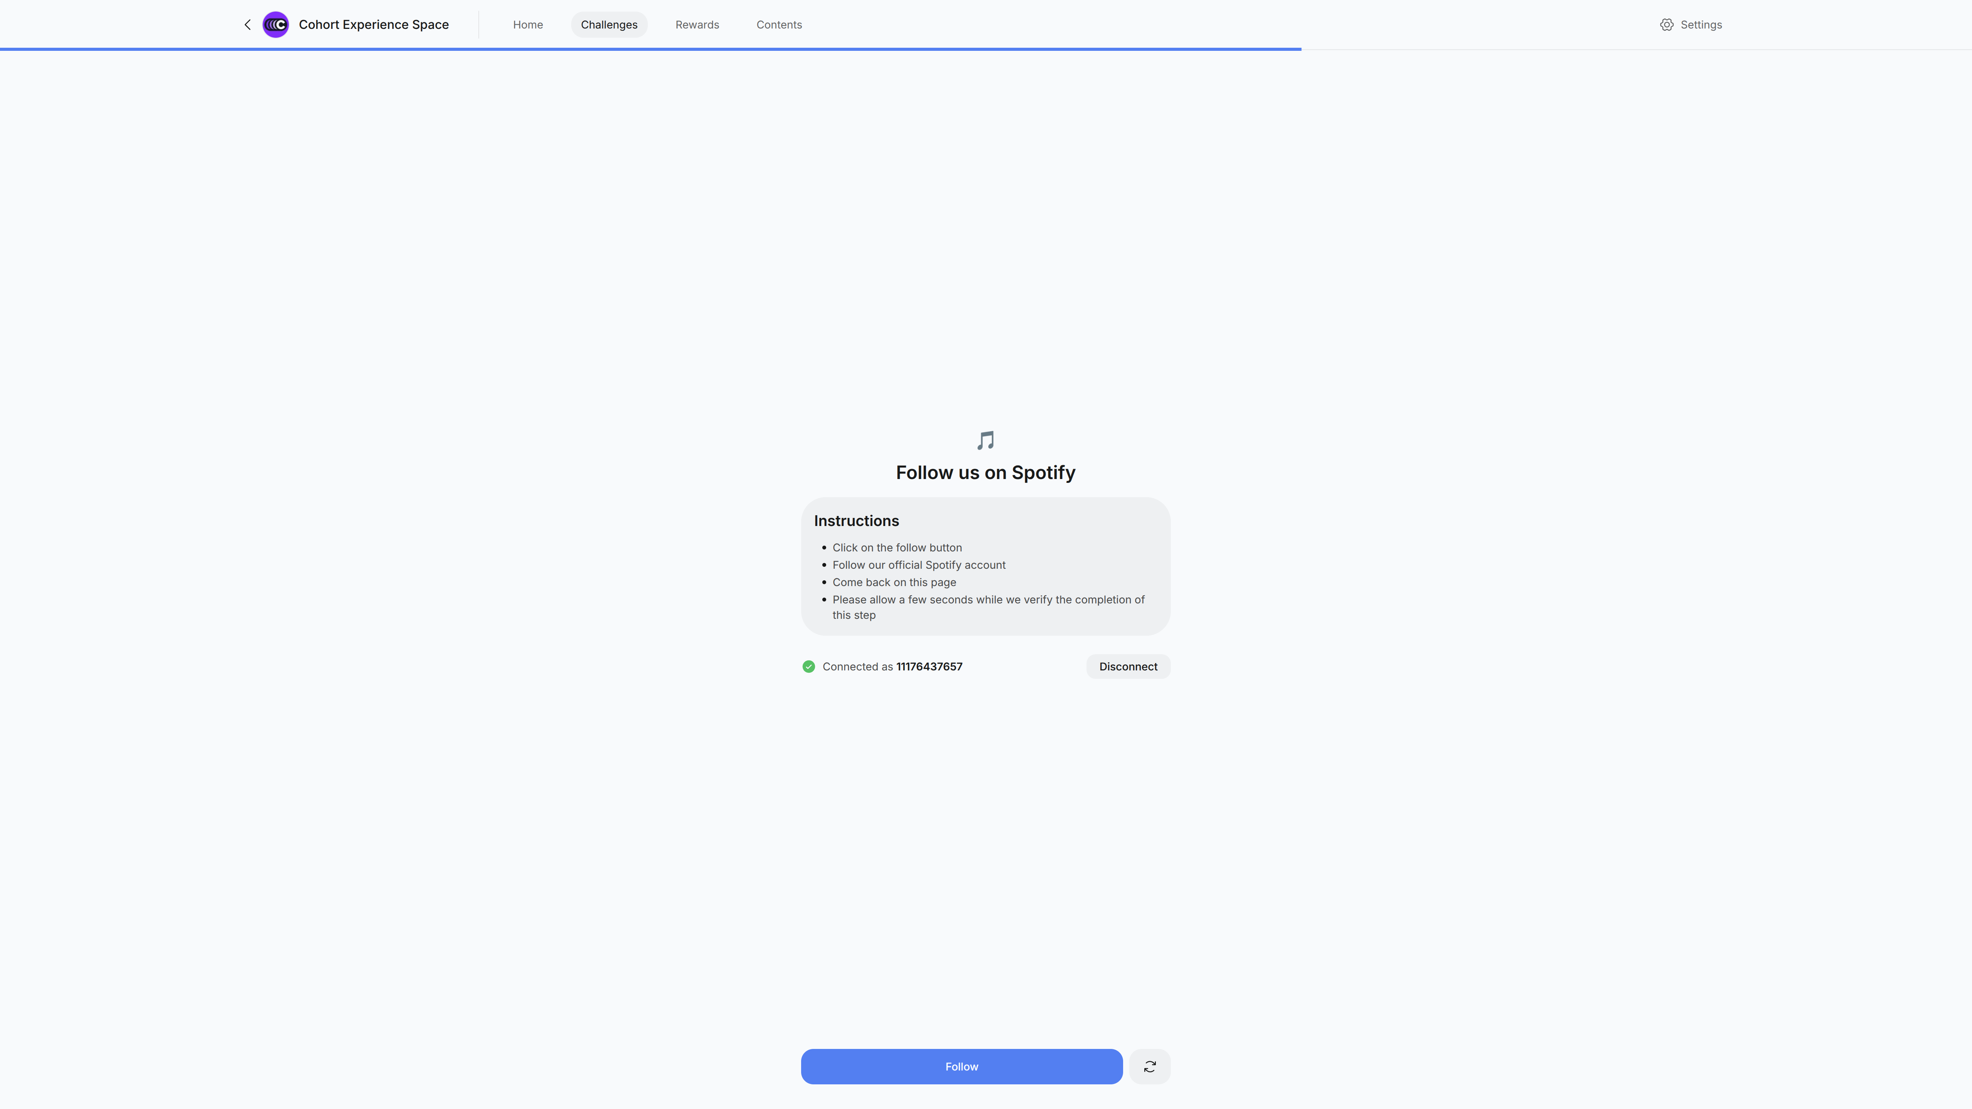1972x1109 pixels.
Task: Go to the Contents tab
Action: [x=778, y=25]
